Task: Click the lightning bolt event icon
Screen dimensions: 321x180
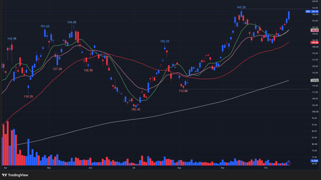Action: 289,163
